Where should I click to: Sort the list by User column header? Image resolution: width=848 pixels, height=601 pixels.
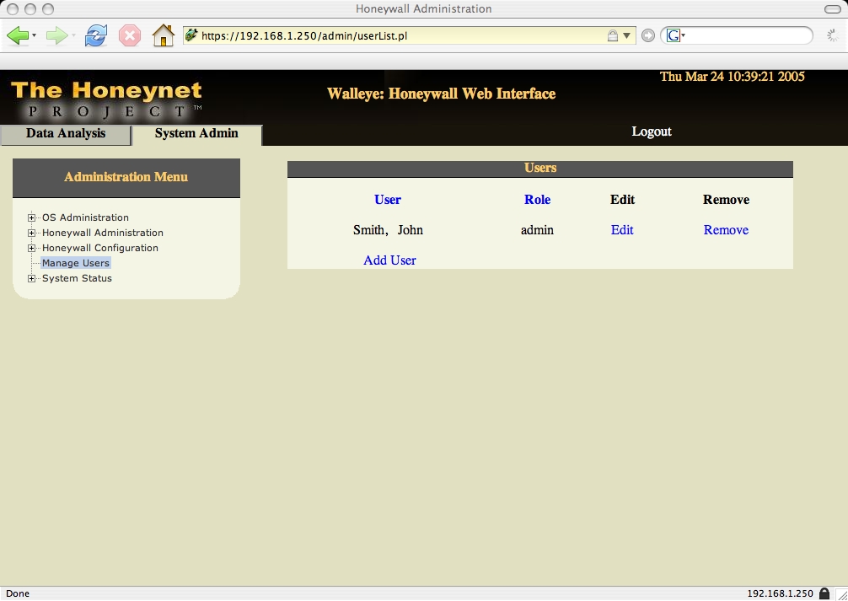[388, 200]
